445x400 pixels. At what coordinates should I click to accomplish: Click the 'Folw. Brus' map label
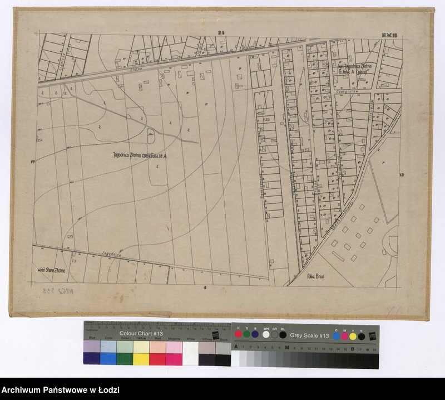tap(315, 276)
